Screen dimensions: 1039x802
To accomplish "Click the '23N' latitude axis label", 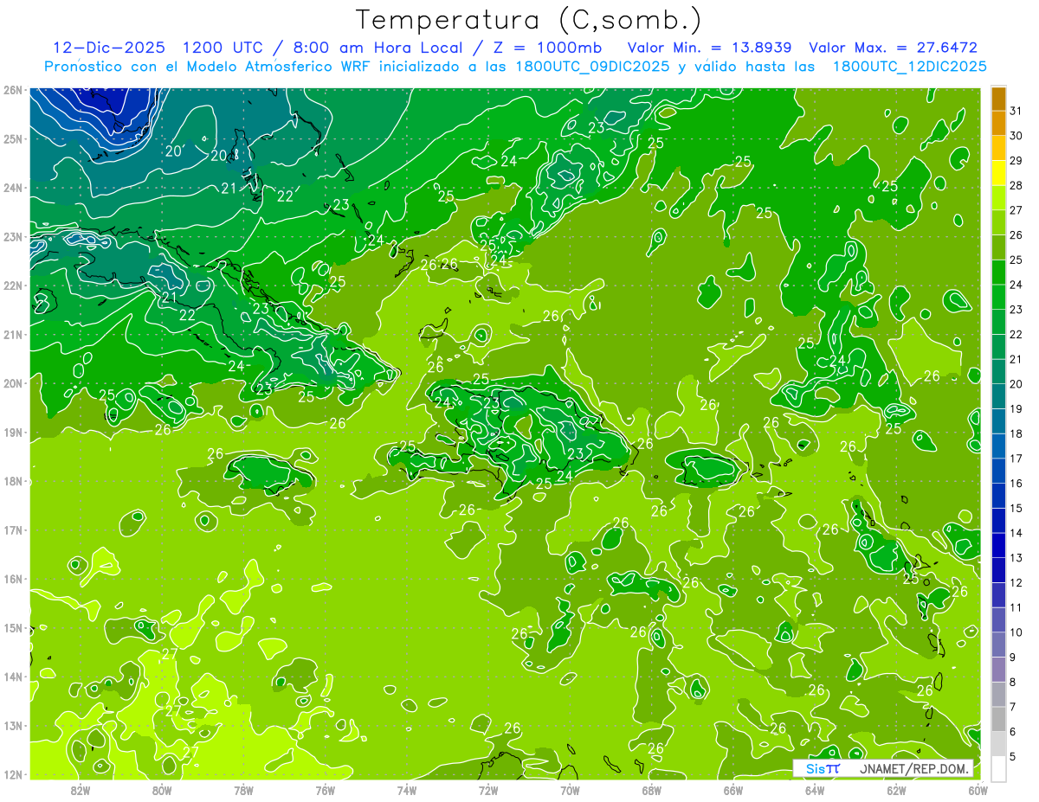I will click(13, 237).
